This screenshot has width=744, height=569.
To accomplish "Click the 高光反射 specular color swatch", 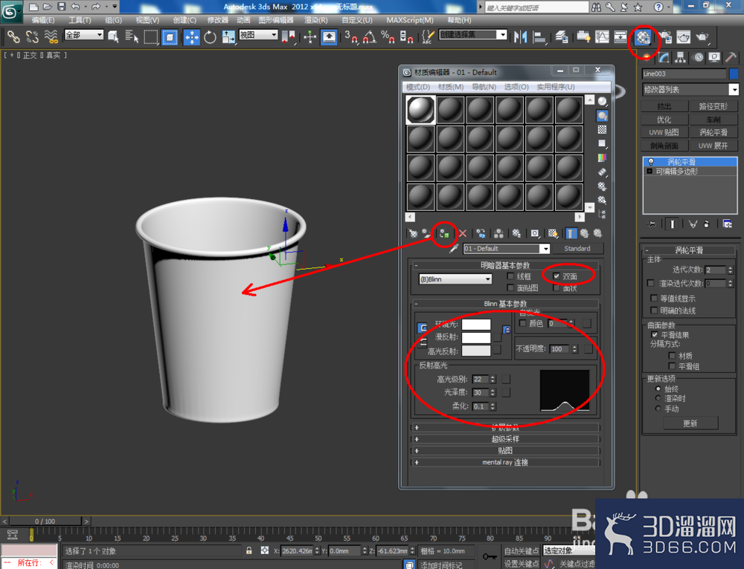I will 476,351.
